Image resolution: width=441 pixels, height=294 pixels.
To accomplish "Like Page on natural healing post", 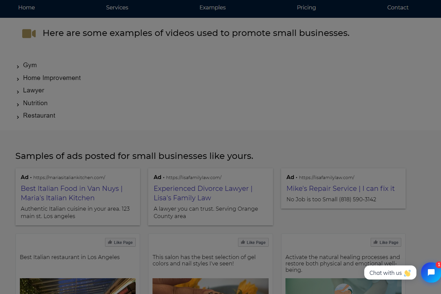I will coord(386,242).
